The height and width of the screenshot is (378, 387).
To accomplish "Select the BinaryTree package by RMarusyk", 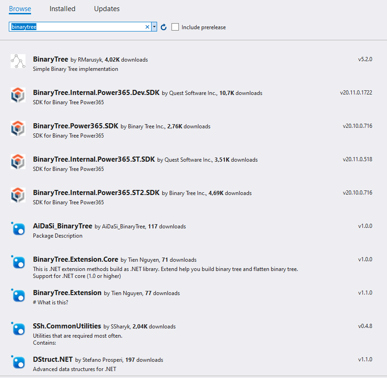I will [x=51, y=59].
